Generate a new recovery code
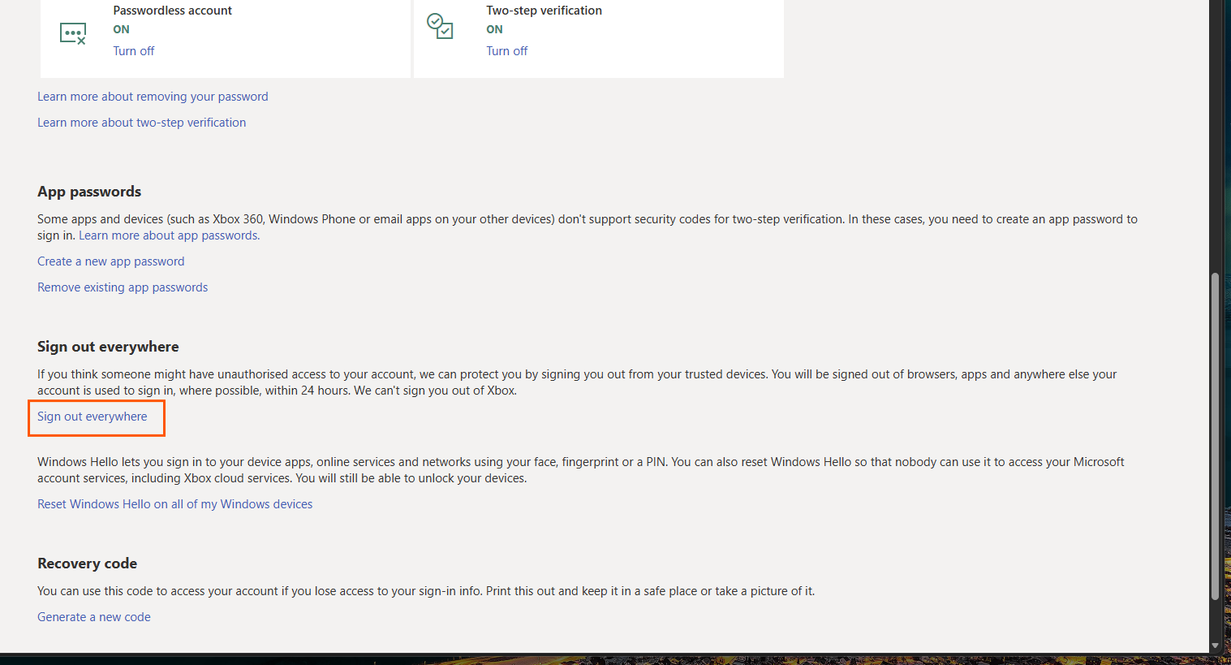The height and width of the screenshot is (665, 1231). pos(93,616)
